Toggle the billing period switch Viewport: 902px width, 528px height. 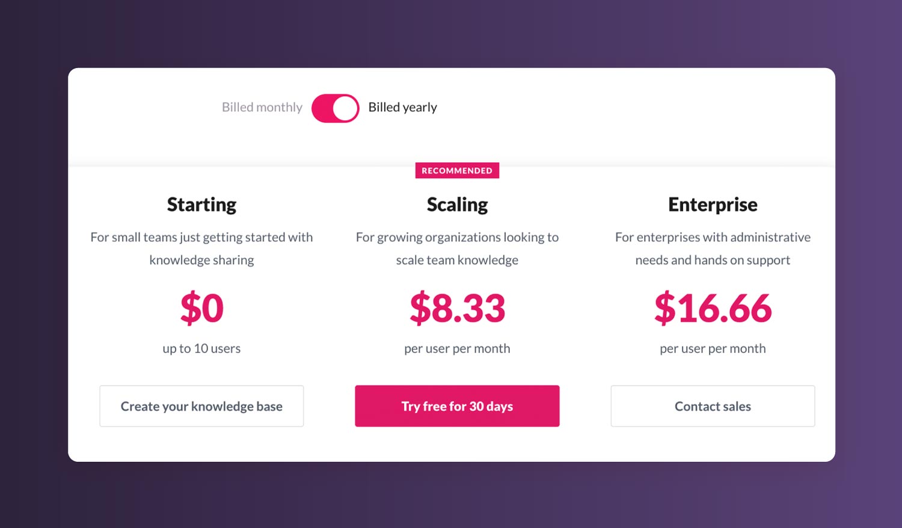click(335, 108)
